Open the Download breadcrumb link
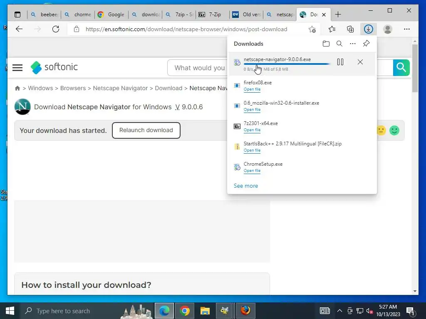Screen dimensions: 426x319 [168, 88]
